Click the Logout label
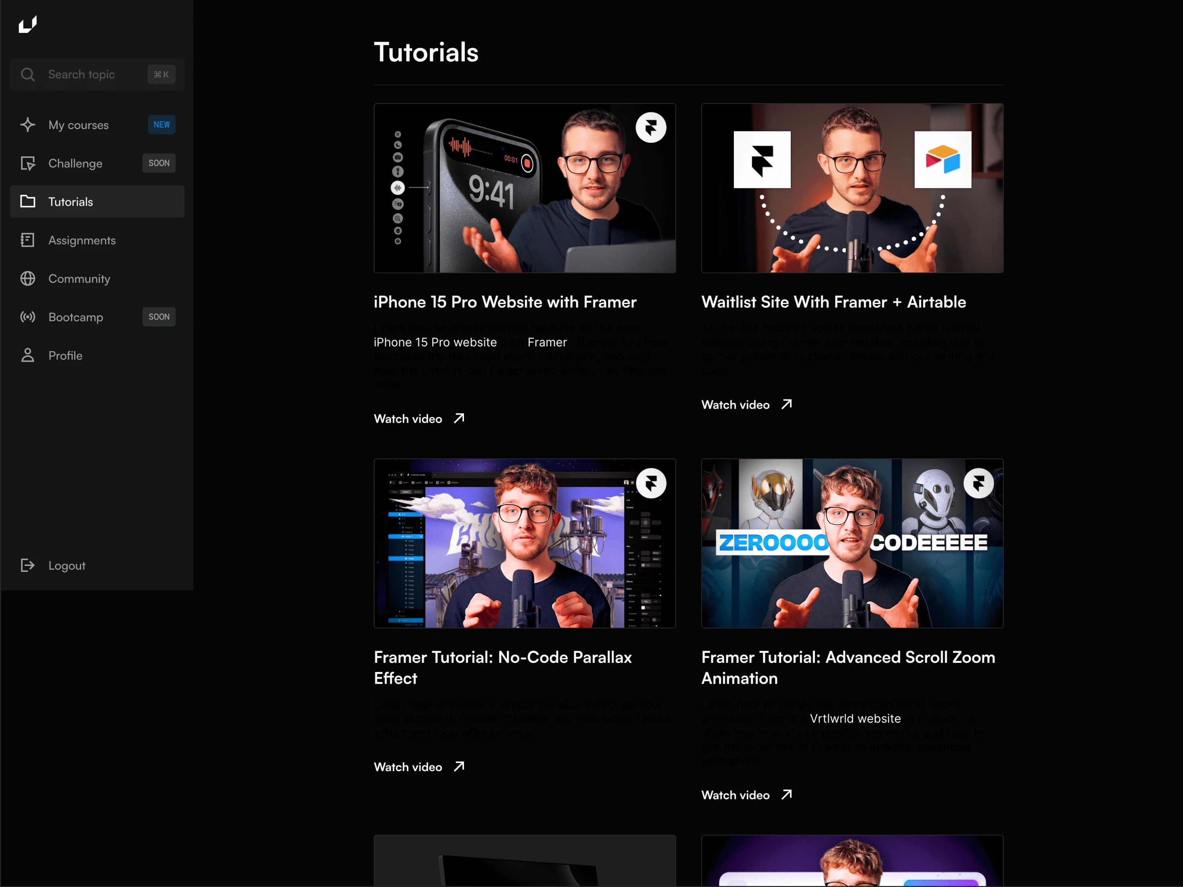The height and width of the screenshot is (887, 1183). coord(67,566)
